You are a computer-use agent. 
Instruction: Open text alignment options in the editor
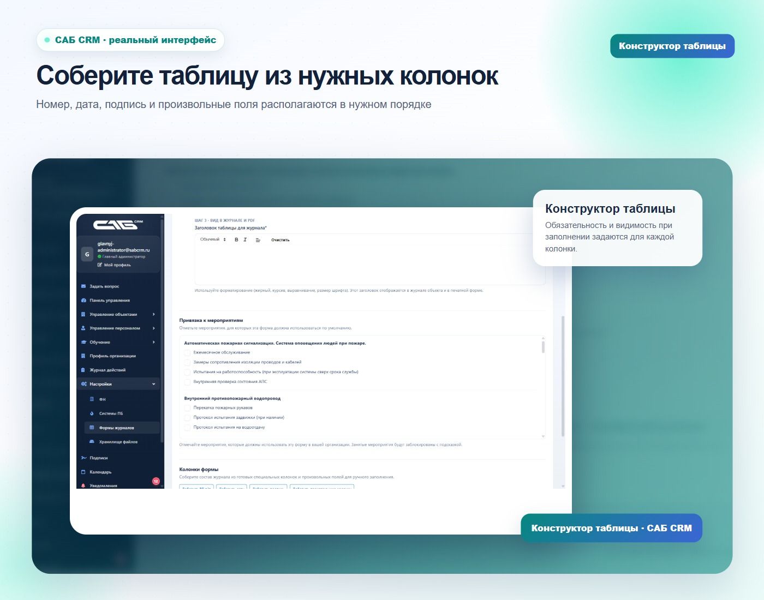258,240
